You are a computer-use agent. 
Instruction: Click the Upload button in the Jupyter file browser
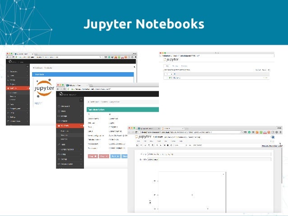(x=258, y=70)
